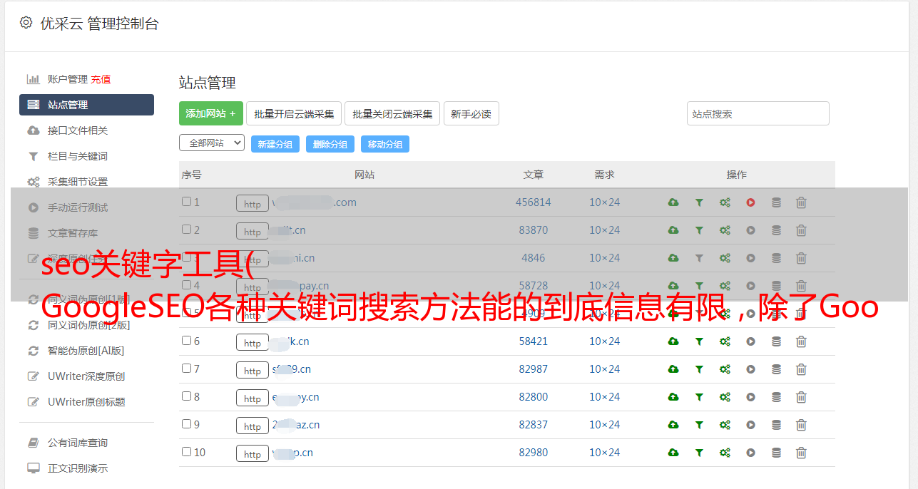Open collection settings gears icon in row 6
918x489 pixels.
[x=725, y=341]
